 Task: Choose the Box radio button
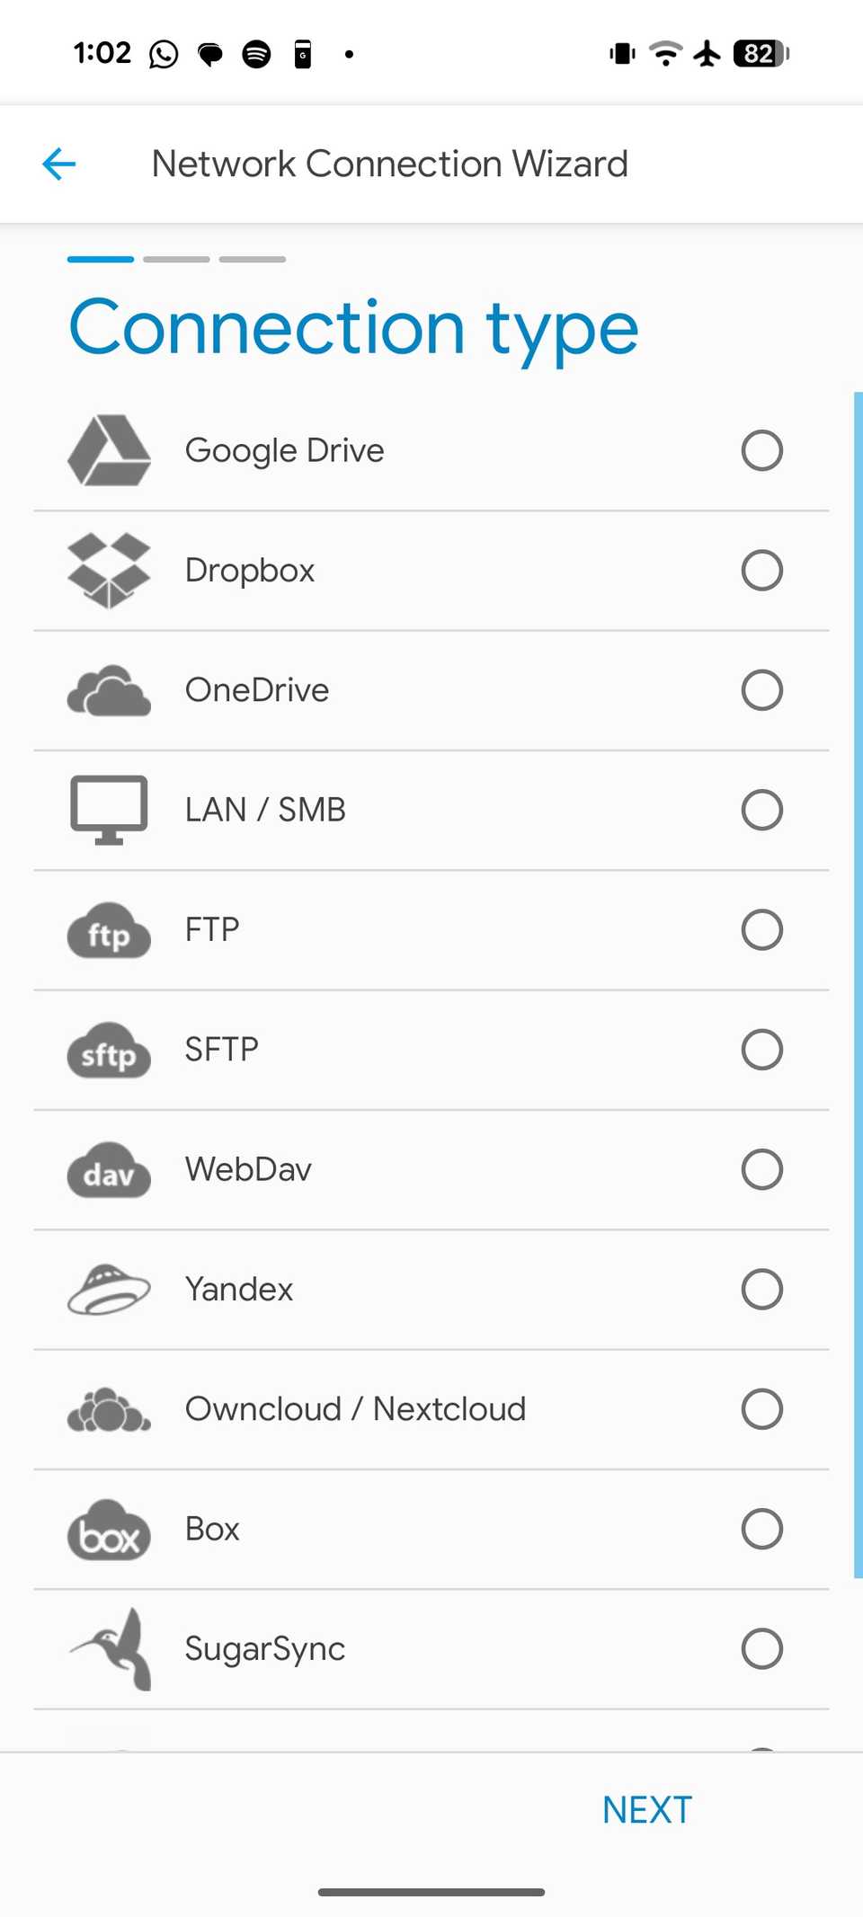(x=761, y=1529)
